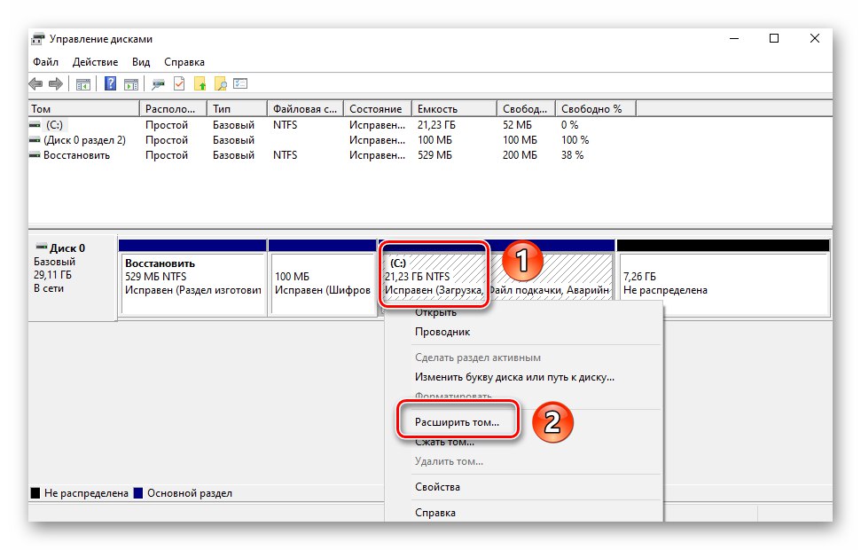Sort by the Файловая с... column header

[305, 109]
